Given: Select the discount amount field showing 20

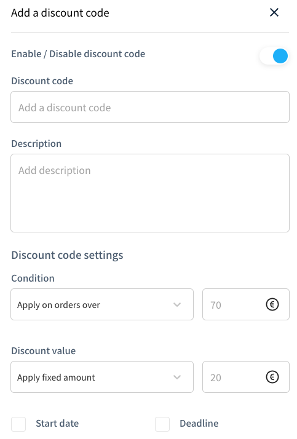Looking at the screenshot, I should [x=246, y=377].
